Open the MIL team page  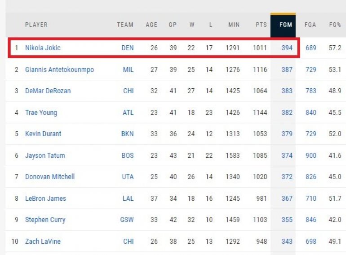128,69
